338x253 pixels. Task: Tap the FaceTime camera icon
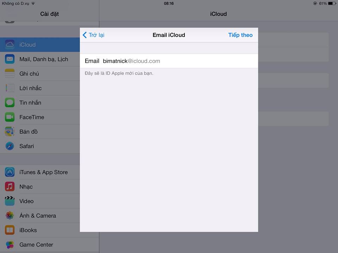pos(10,117)
